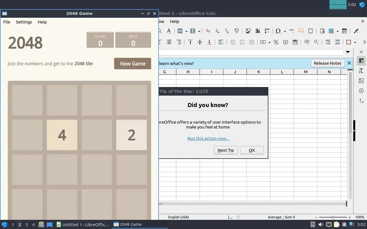Click the Borders icon in Calc
The image size is (367, 229).
pos(349,42)
